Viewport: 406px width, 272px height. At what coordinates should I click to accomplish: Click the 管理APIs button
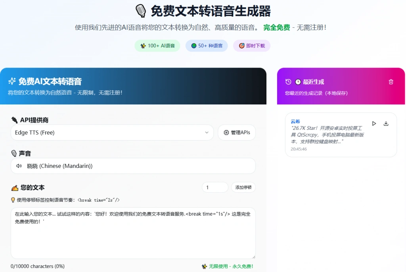[237, 133]
